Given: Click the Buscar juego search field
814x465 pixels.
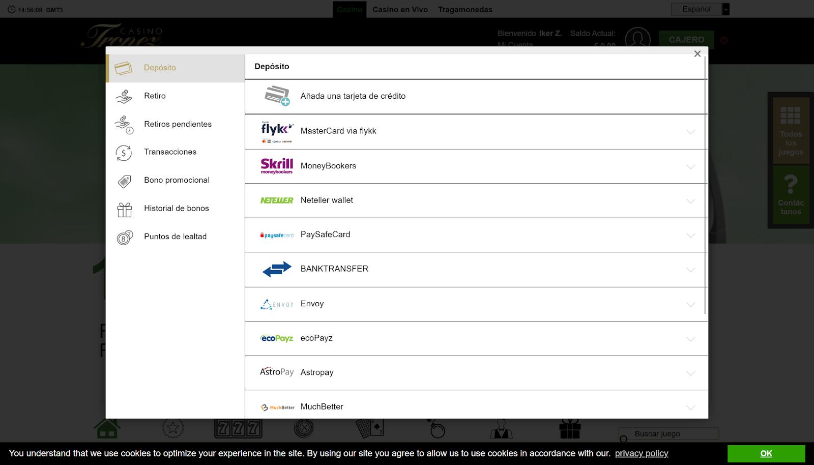Looking at the screenshot, I should (x=668, y=434).
